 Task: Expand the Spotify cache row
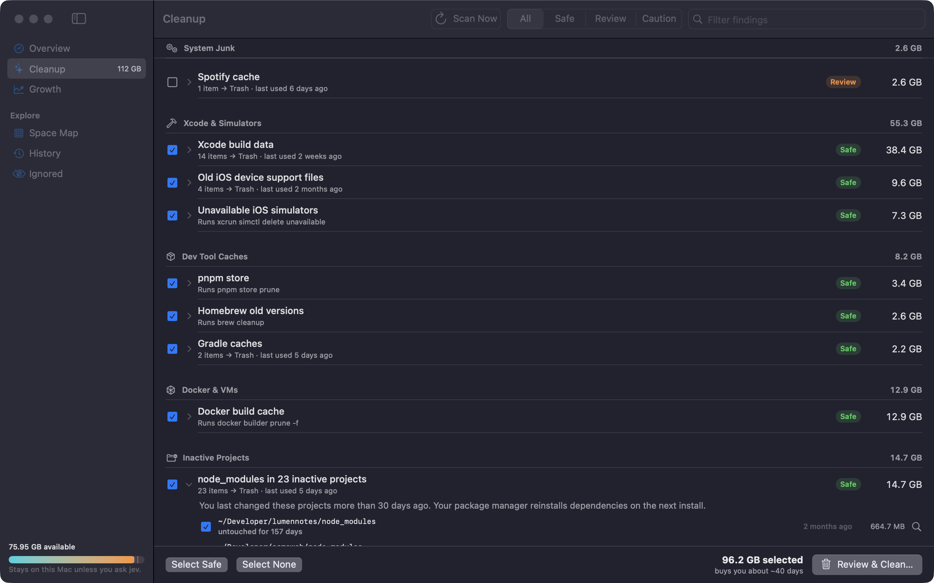point(189,82)
